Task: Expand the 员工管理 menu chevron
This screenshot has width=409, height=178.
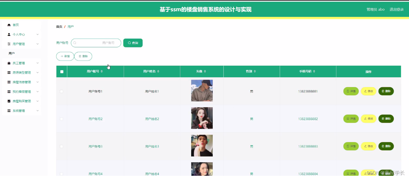Action: click(x=38, y=63)
